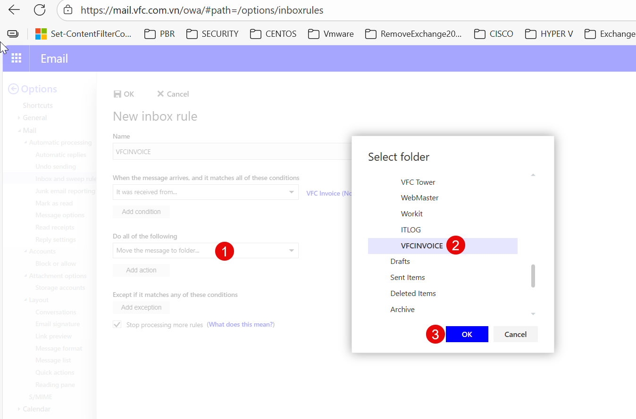
Task: Click Cancel in Select folder dialog
Action: tap(515, 334)
